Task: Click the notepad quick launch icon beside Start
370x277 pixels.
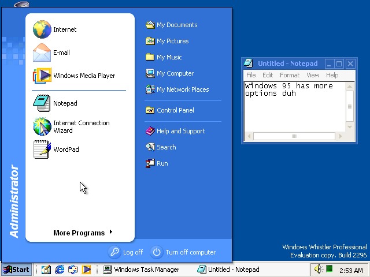Action: pos(46,269)
